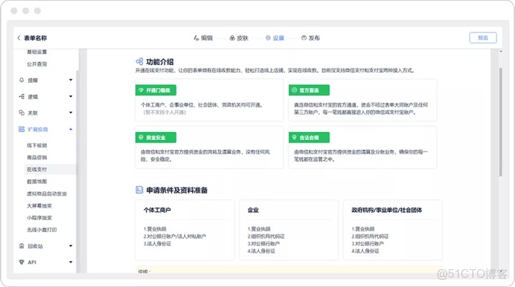
Task: Click the green 合法合规 badge
Action: 309,138
